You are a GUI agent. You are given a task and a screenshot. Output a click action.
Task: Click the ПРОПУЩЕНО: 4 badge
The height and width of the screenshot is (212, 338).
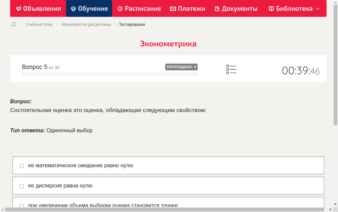pos(181,67)
